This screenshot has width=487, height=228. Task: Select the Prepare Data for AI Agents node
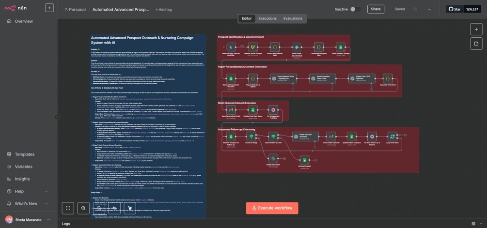tap(253, 78)
